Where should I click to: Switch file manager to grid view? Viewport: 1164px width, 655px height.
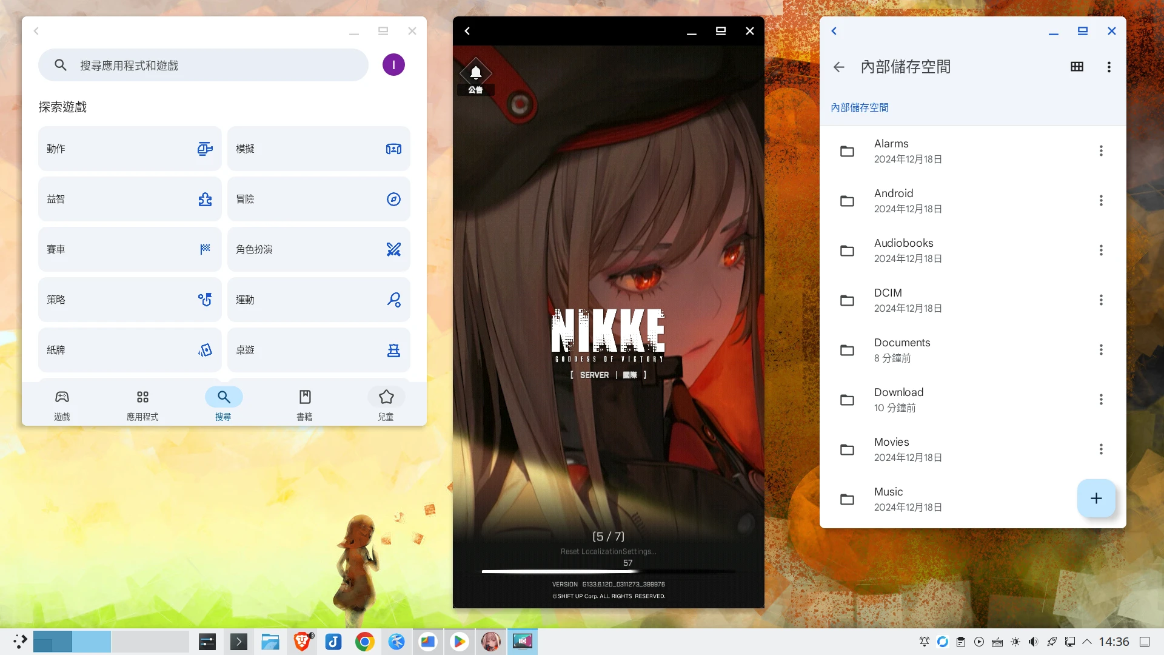point(1077,67)
